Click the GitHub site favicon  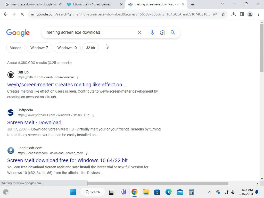[x=11, y=75]
